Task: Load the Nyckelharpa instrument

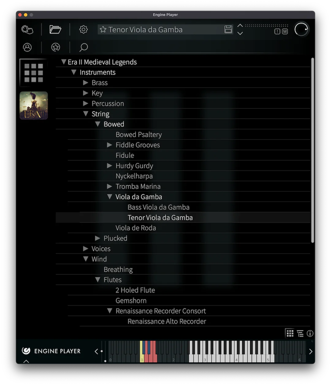Action: tap(134, 176)
